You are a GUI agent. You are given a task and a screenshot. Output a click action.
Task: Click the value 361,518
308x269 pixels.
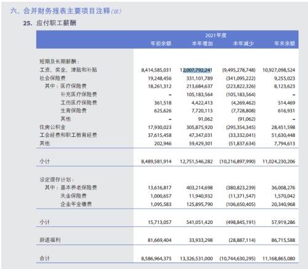tap(163, 103)
